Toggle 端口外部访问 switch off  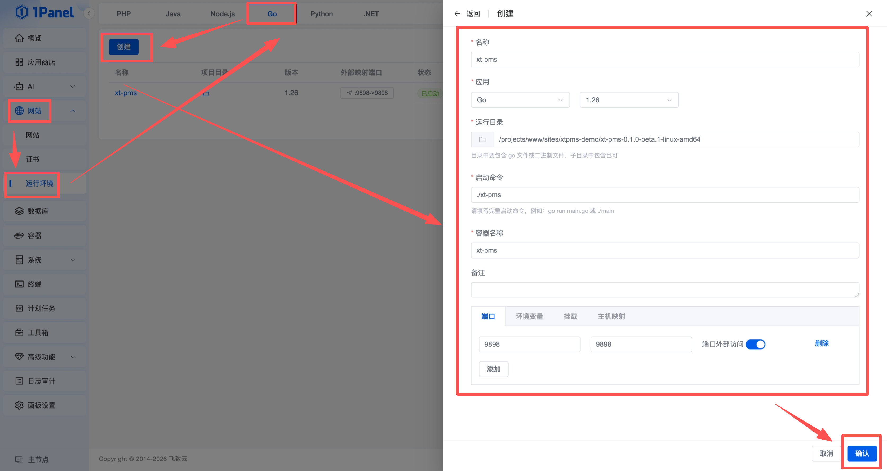pyautogui.click(x=755, y=345)
